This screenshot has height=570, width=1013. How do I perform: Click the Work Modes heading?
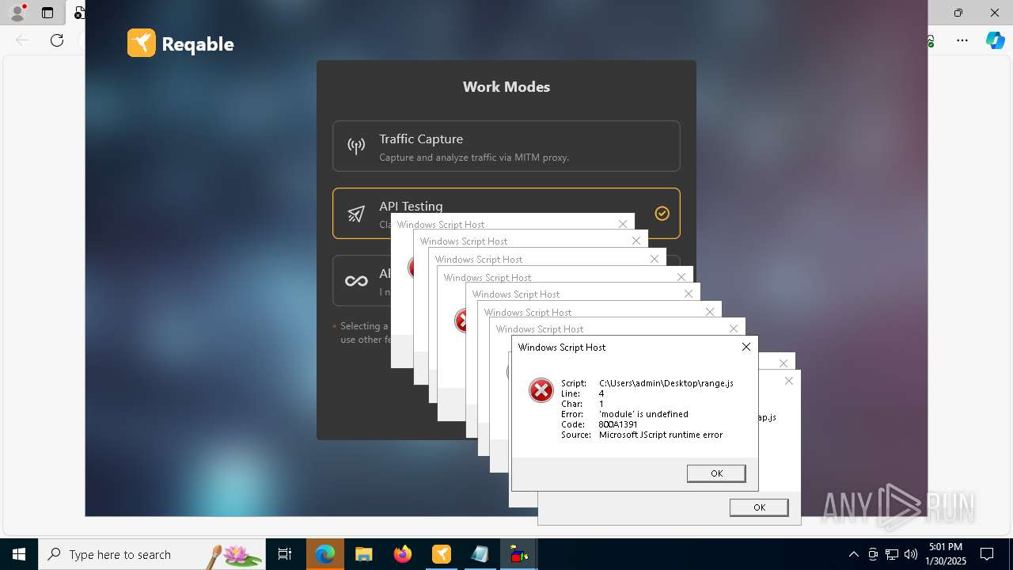pos(506,87)
